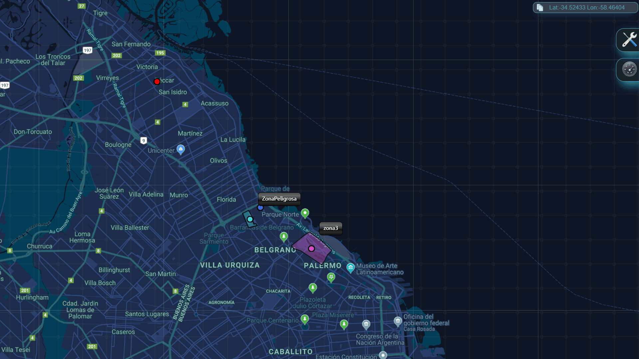The height and width of the screenshot is (359, 639).
Task: Click the Casa Rosada government building pin
Action: [x=398, y=321]
